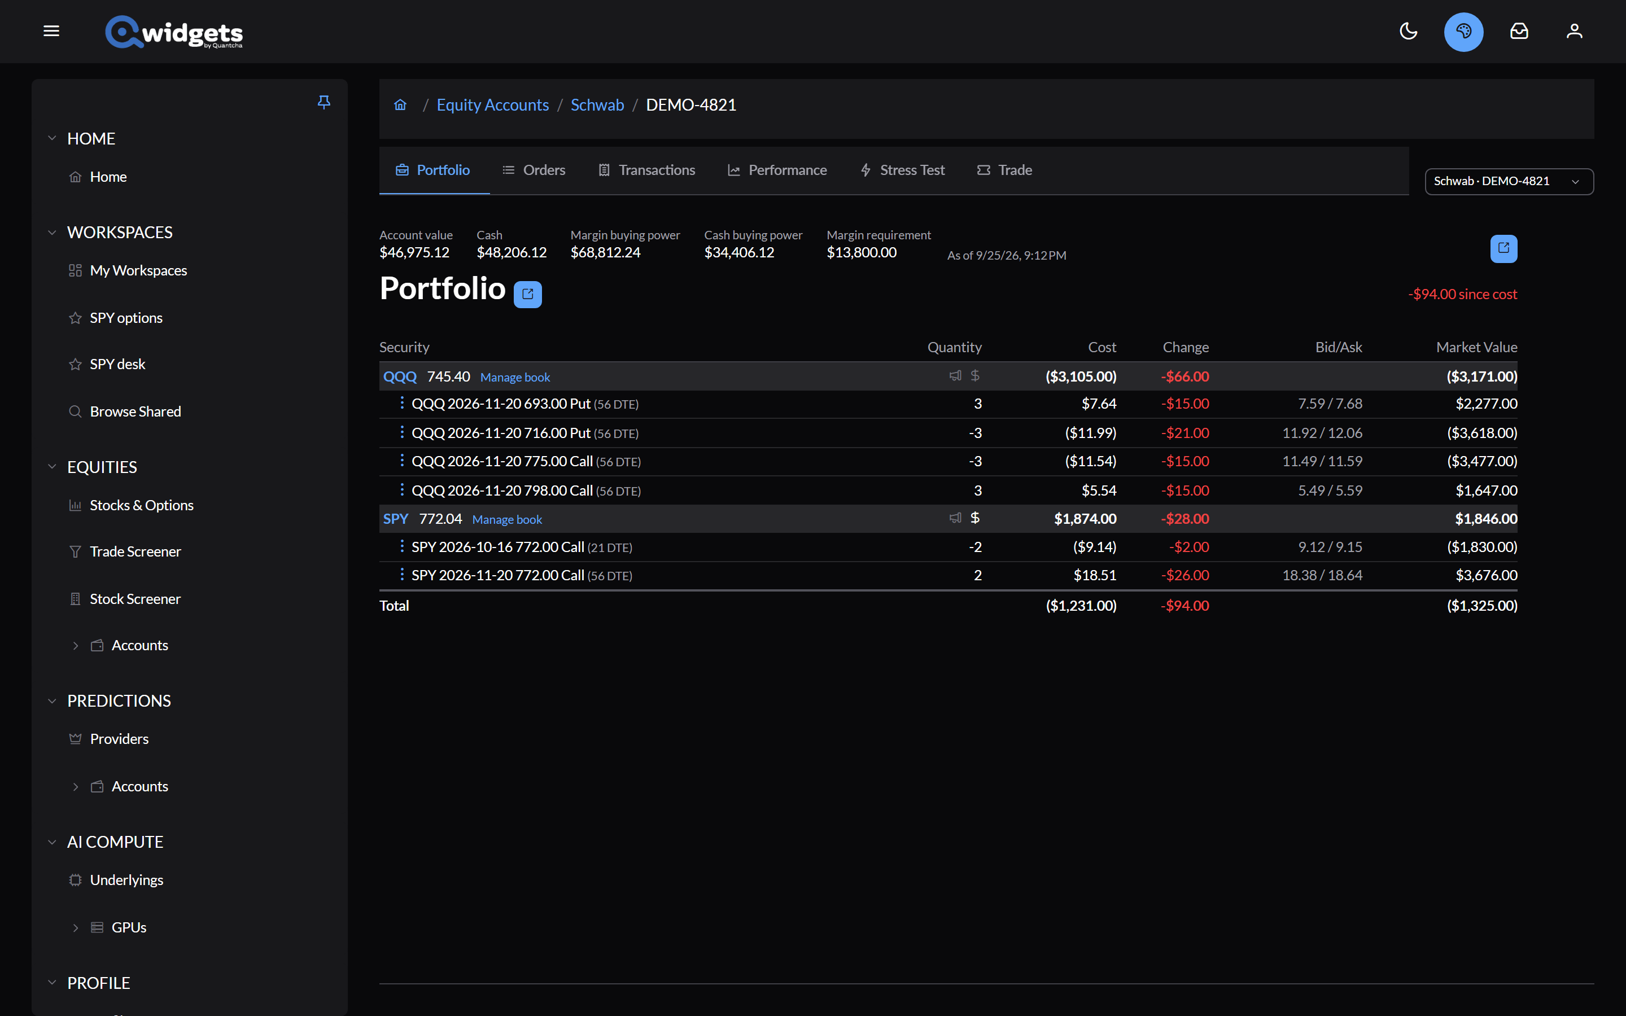Open the hamburger menu
Image resolution: width=1626 pixels, height=1016 pixels.
[x=52, y=31]
